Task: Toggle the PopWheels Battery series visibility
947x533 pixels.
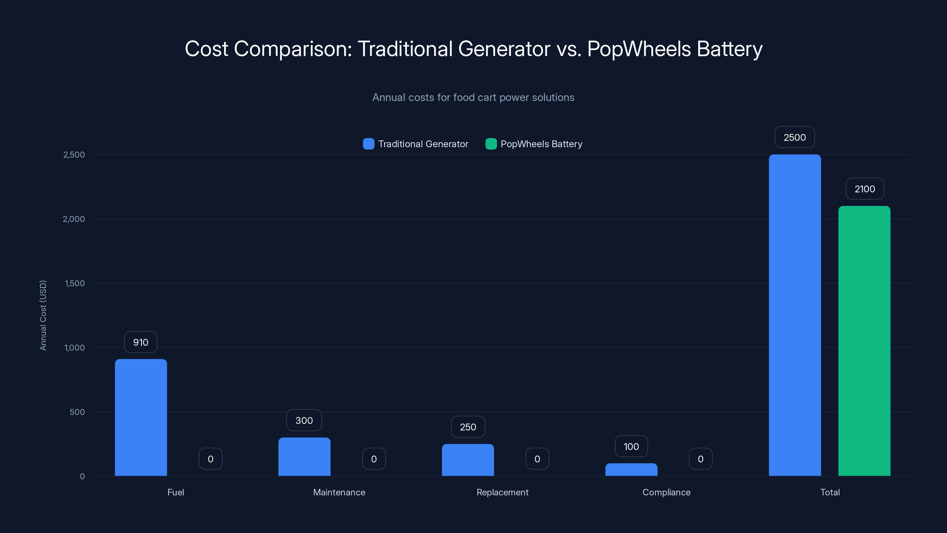Action: tap(542, 144)
